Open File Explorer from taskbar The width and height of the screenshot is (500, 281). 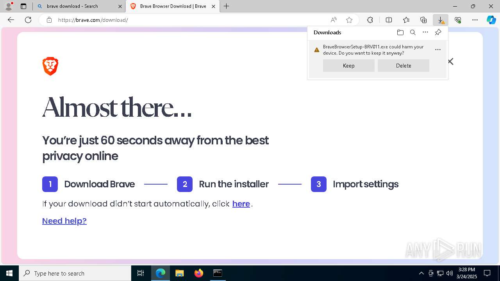(x=179, y=273)
